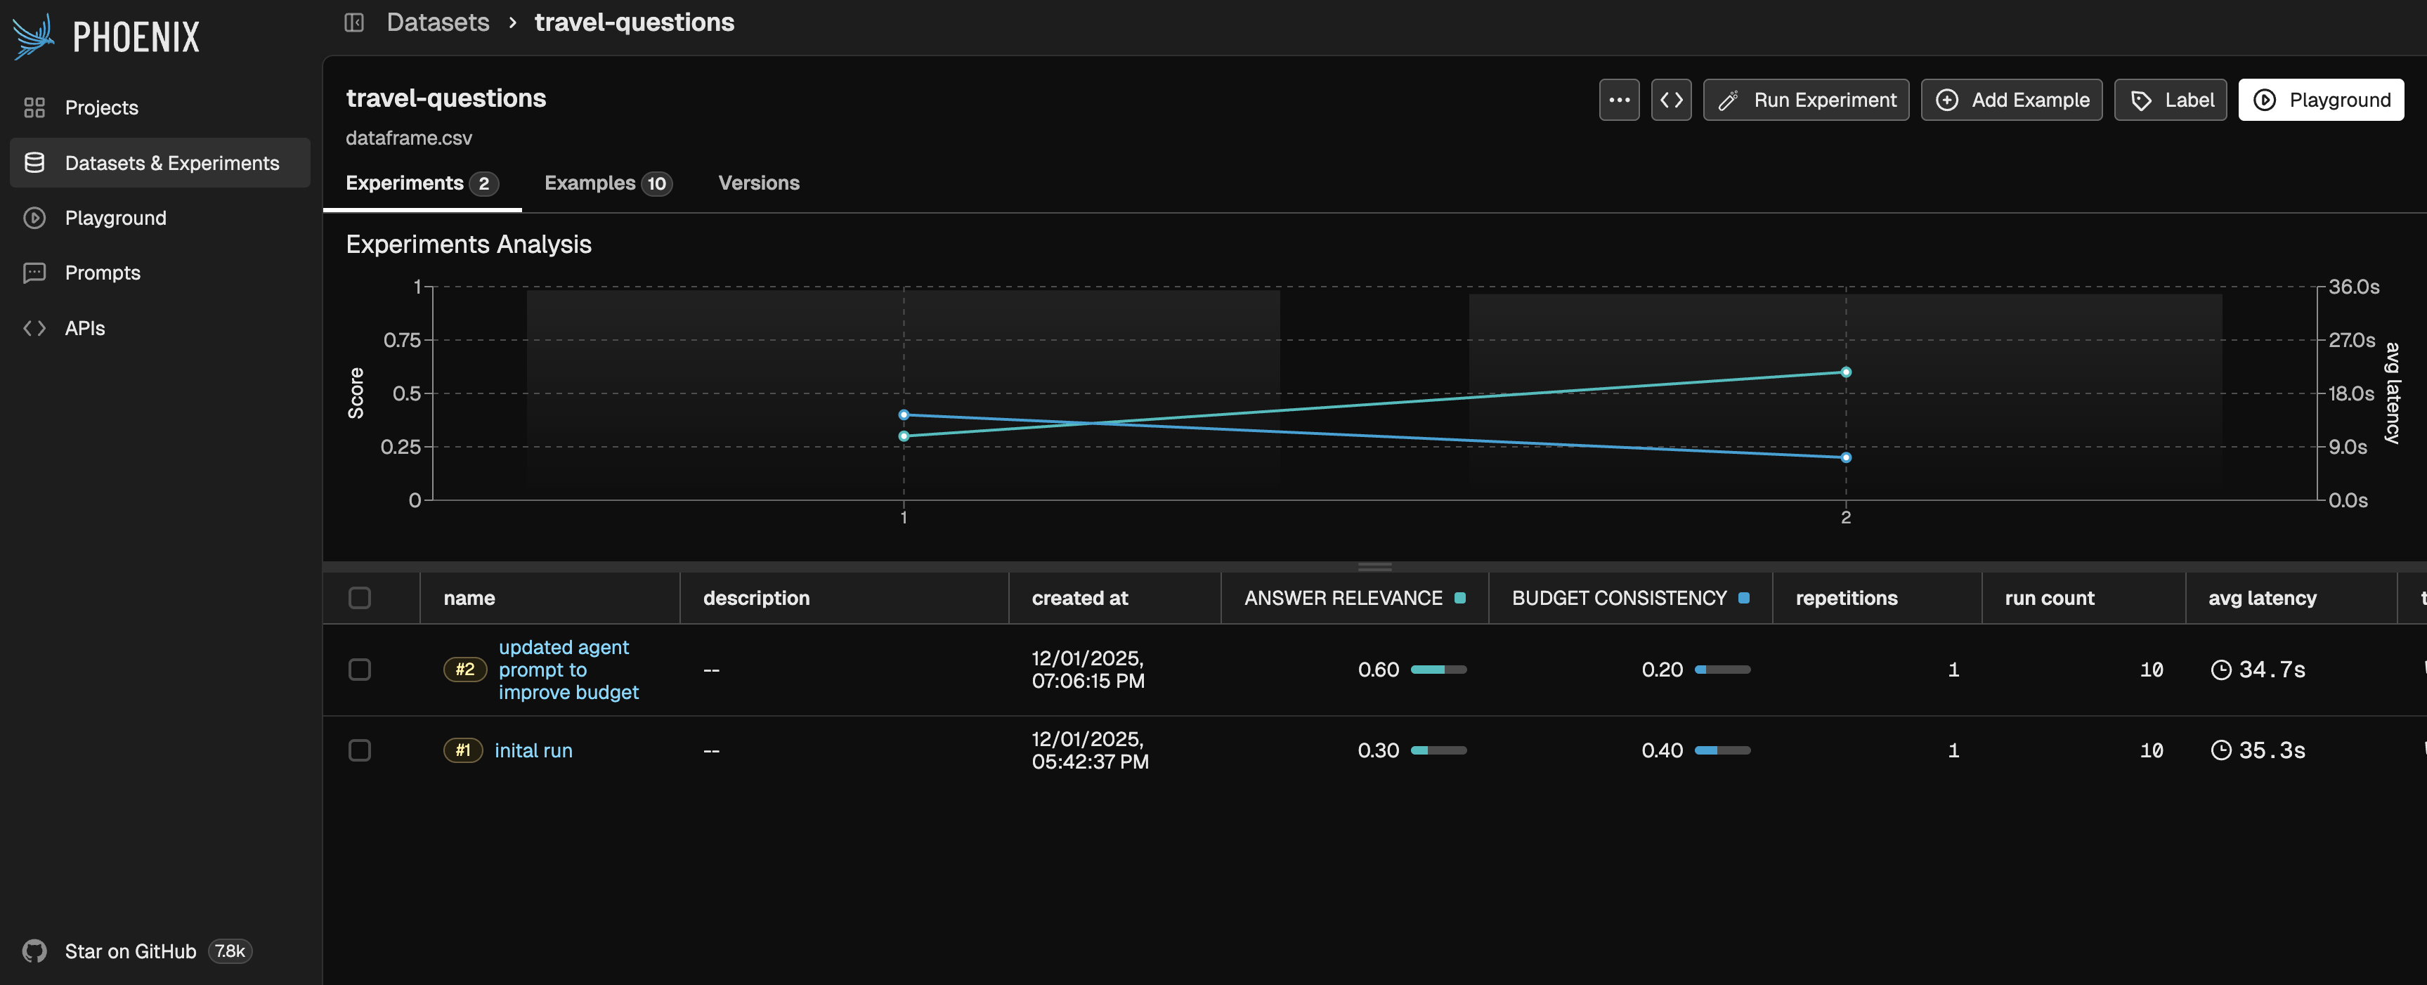Toggle the sidebar collapse icon
This screenshot has width=2427, height=985.
(354, 22)
